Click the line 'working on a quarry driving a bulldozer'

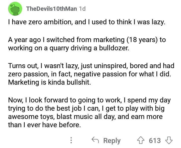[69, 48]
